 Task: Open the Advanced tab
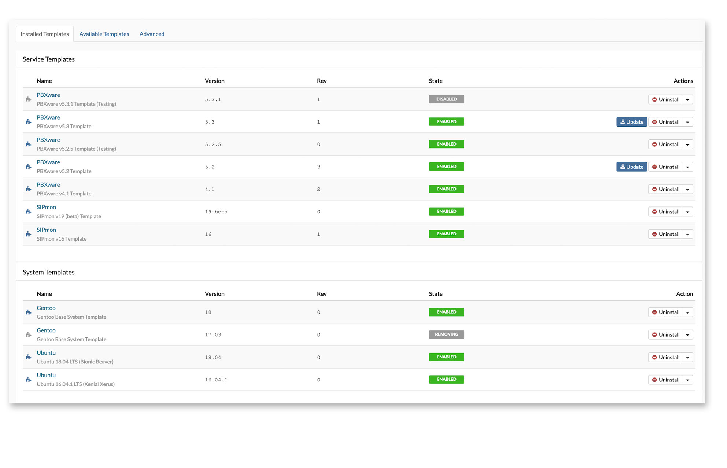[x=152, y=34]
